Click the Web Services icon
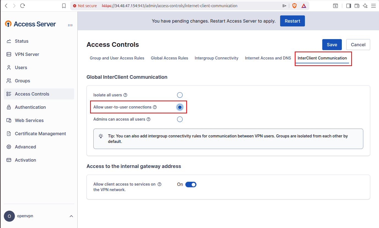Image resolution: width=379 pixels, height=228 pixels. pyautogui.click(x=9, y=120)
